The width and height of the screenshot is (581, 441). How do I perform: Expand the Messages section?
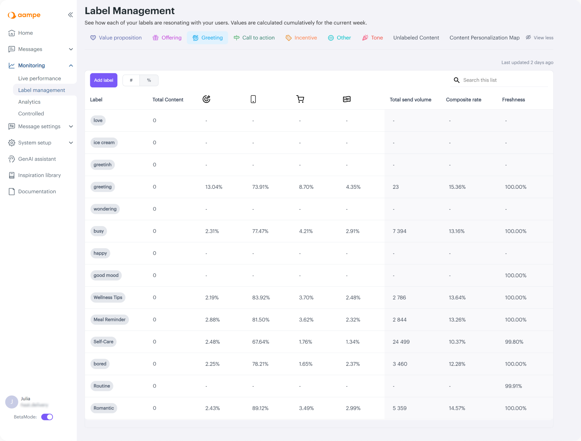(71, 49)
